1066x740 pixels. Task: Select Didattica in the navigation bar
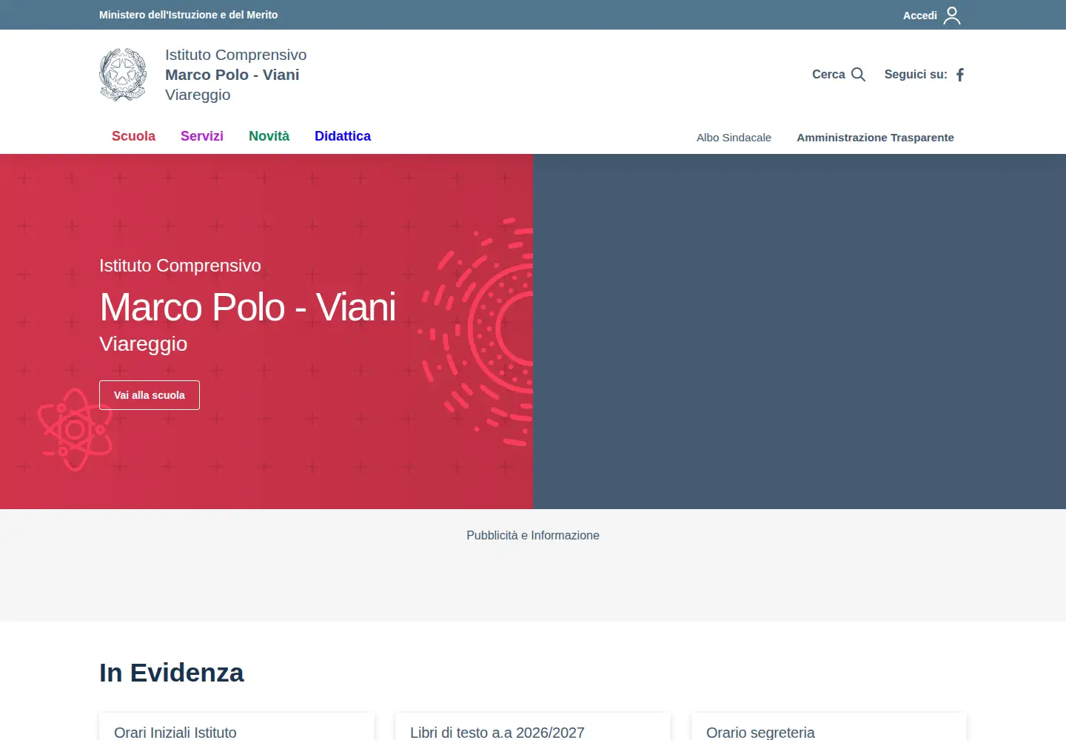[343, 136]
